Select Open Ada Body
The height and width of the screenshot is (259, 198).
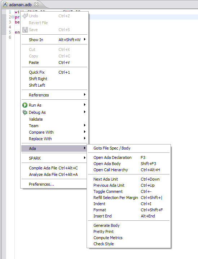129,164
